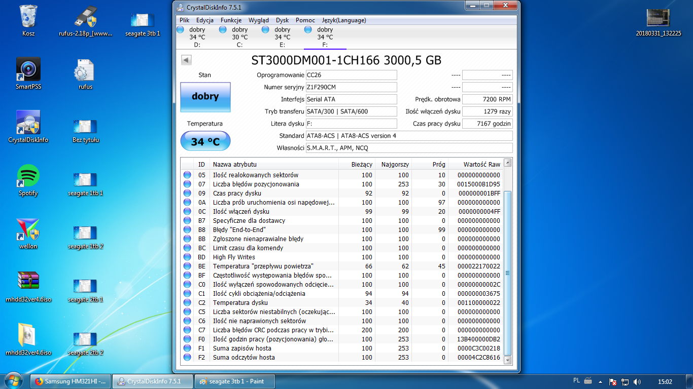693x389 pixels.
Task: Open the Dysk menu
Action: 283,20
